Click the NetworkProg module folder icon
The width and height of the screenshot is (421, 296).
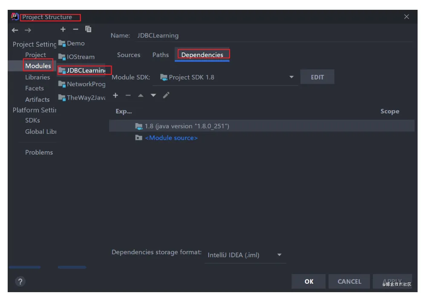tap(62, 84)
